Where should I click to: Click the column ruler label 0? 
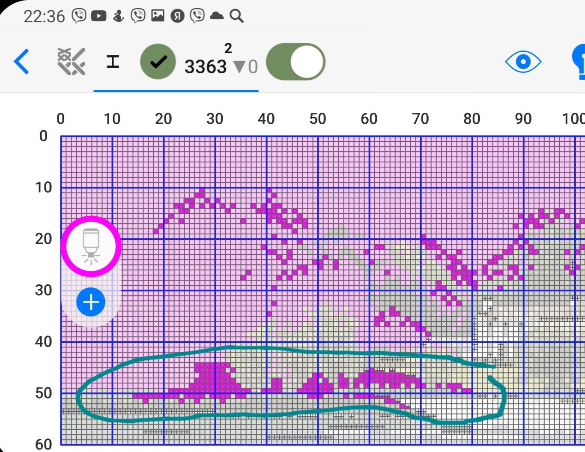coord(60,119)
